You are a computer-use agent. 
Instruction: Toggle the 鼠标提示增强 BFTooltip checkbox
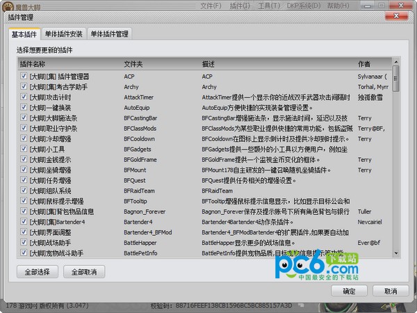tap(24, 201)
